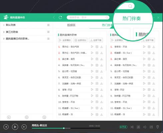Skip to the next track
The width and height of the screenshot is (163, 133).
24,127
